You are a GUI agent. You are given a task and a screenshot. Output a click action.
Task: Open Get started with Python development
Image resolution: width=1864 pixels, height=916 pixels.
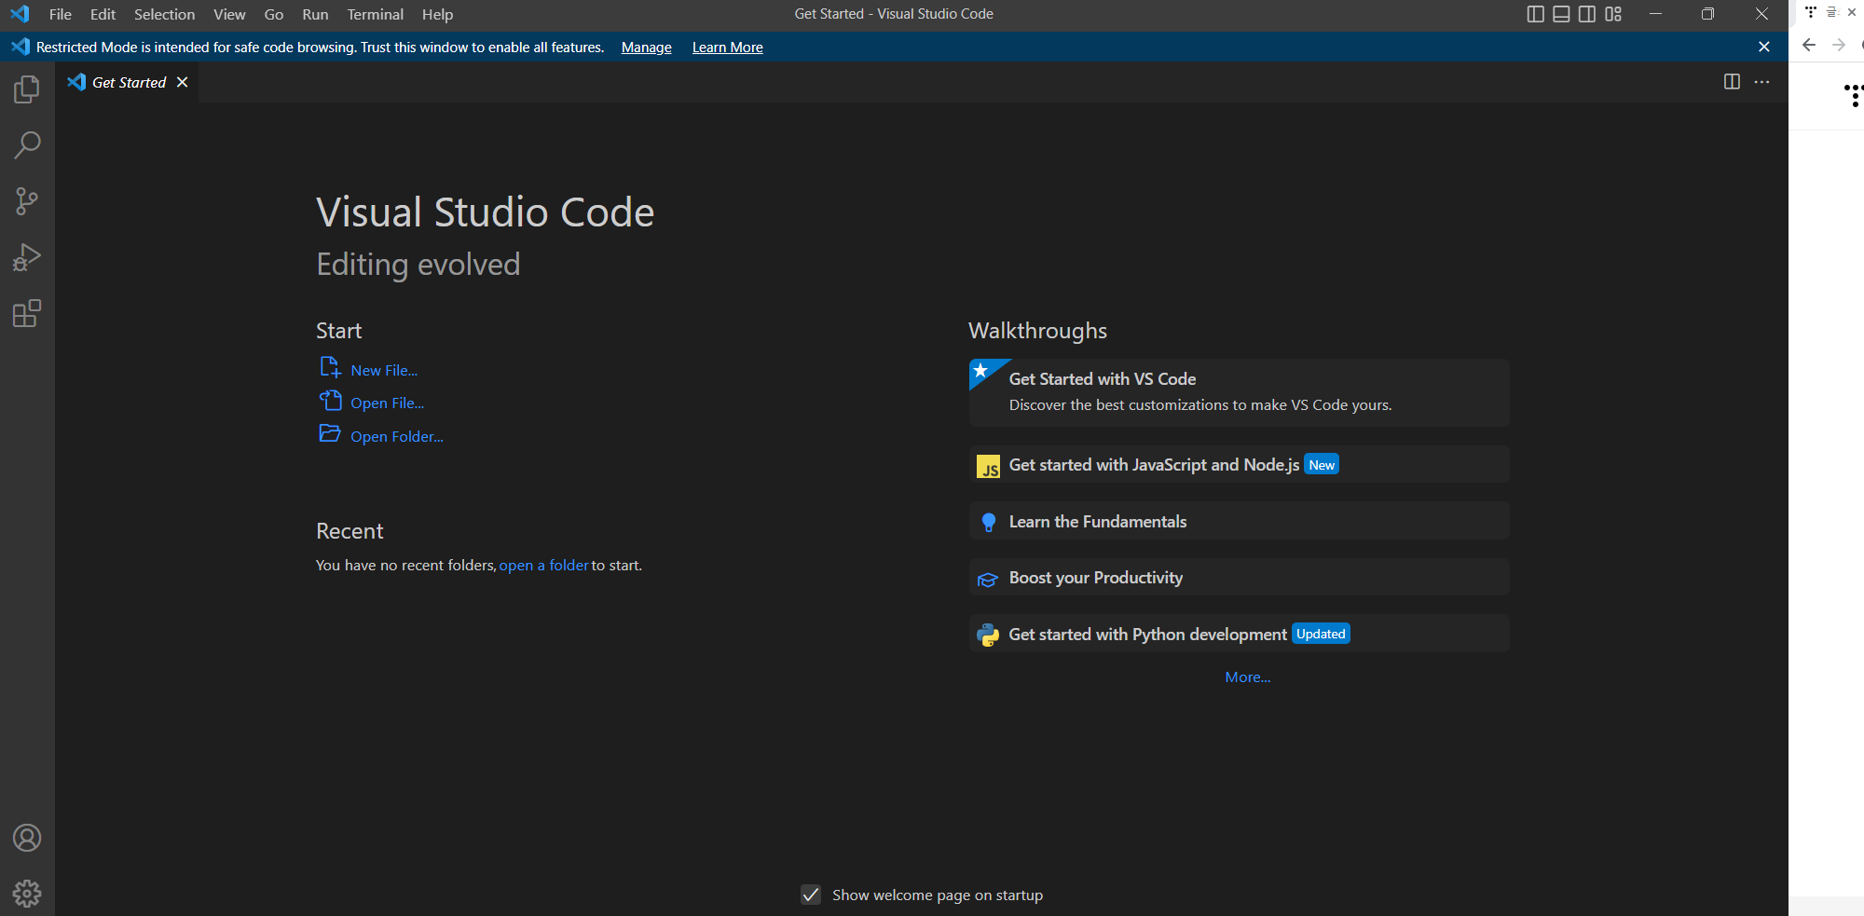[x=1239, y=634]
